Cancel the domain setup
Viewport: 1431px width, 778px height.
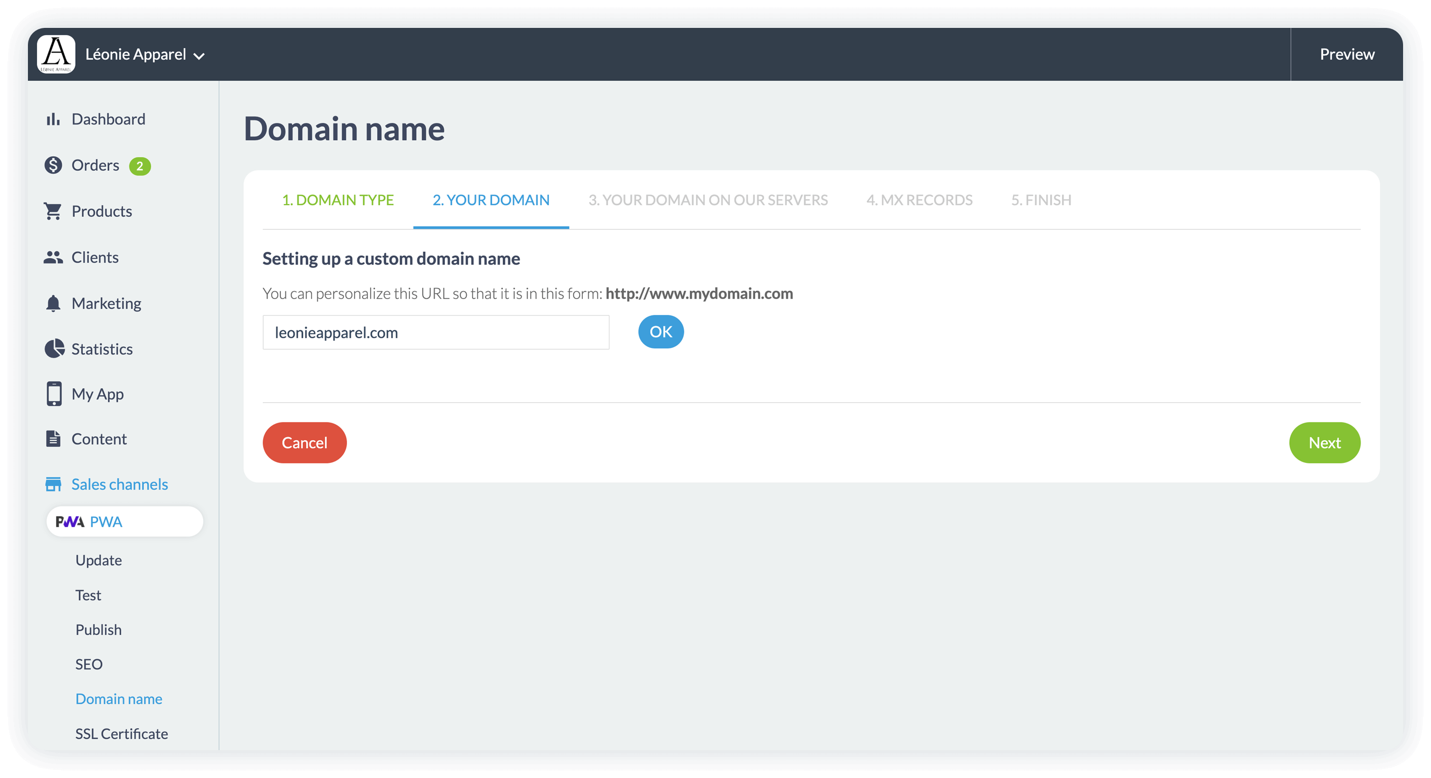(x=305, y=442)
